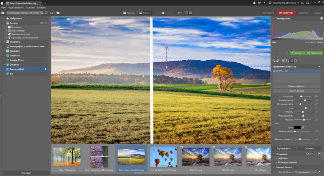This screenshot has width=324, height=176.
Task: Open the shopping cart icon
Action: coord(259,3)
